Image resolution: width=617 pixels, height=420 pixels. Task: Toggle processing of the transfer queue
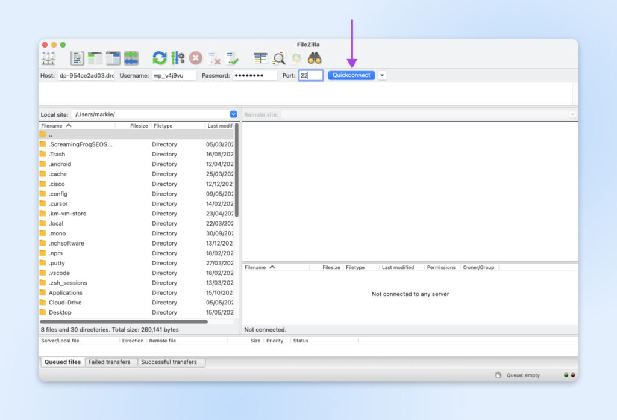[178, 58]
